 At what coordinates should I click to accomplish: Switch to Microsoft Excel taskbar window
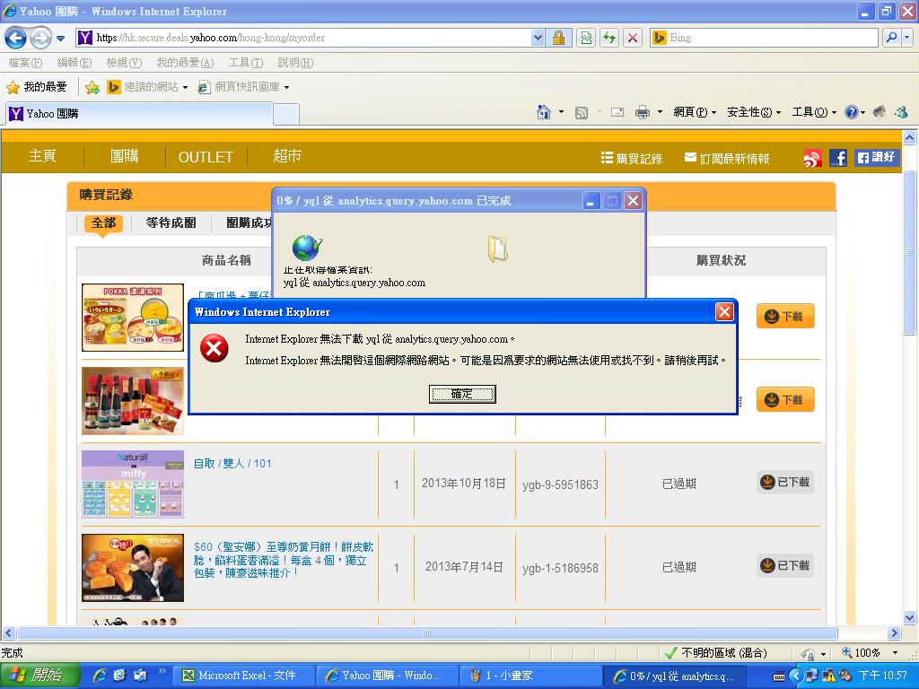pyautogui.click(x=243, y=676)
